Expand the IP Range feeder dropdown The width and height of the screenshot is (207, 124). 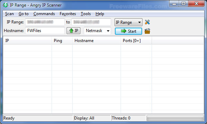(128, 22)
